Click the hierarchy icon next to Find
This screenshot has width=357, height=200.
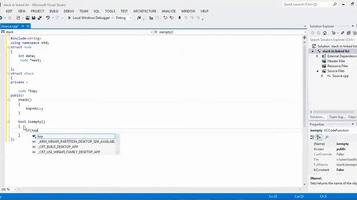[151, 18]
